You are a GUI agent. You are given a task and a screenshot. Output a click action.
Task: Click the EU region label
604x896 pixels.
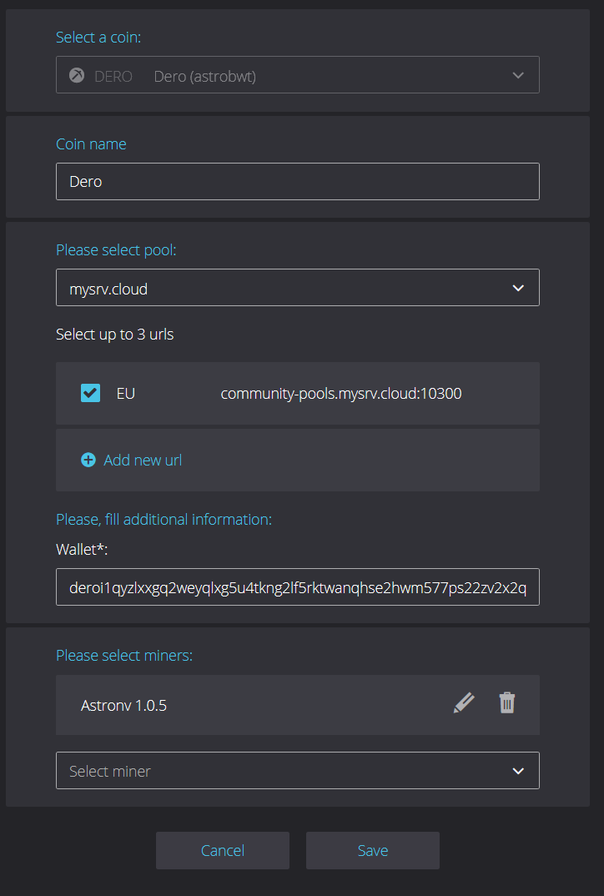[126, 394]
